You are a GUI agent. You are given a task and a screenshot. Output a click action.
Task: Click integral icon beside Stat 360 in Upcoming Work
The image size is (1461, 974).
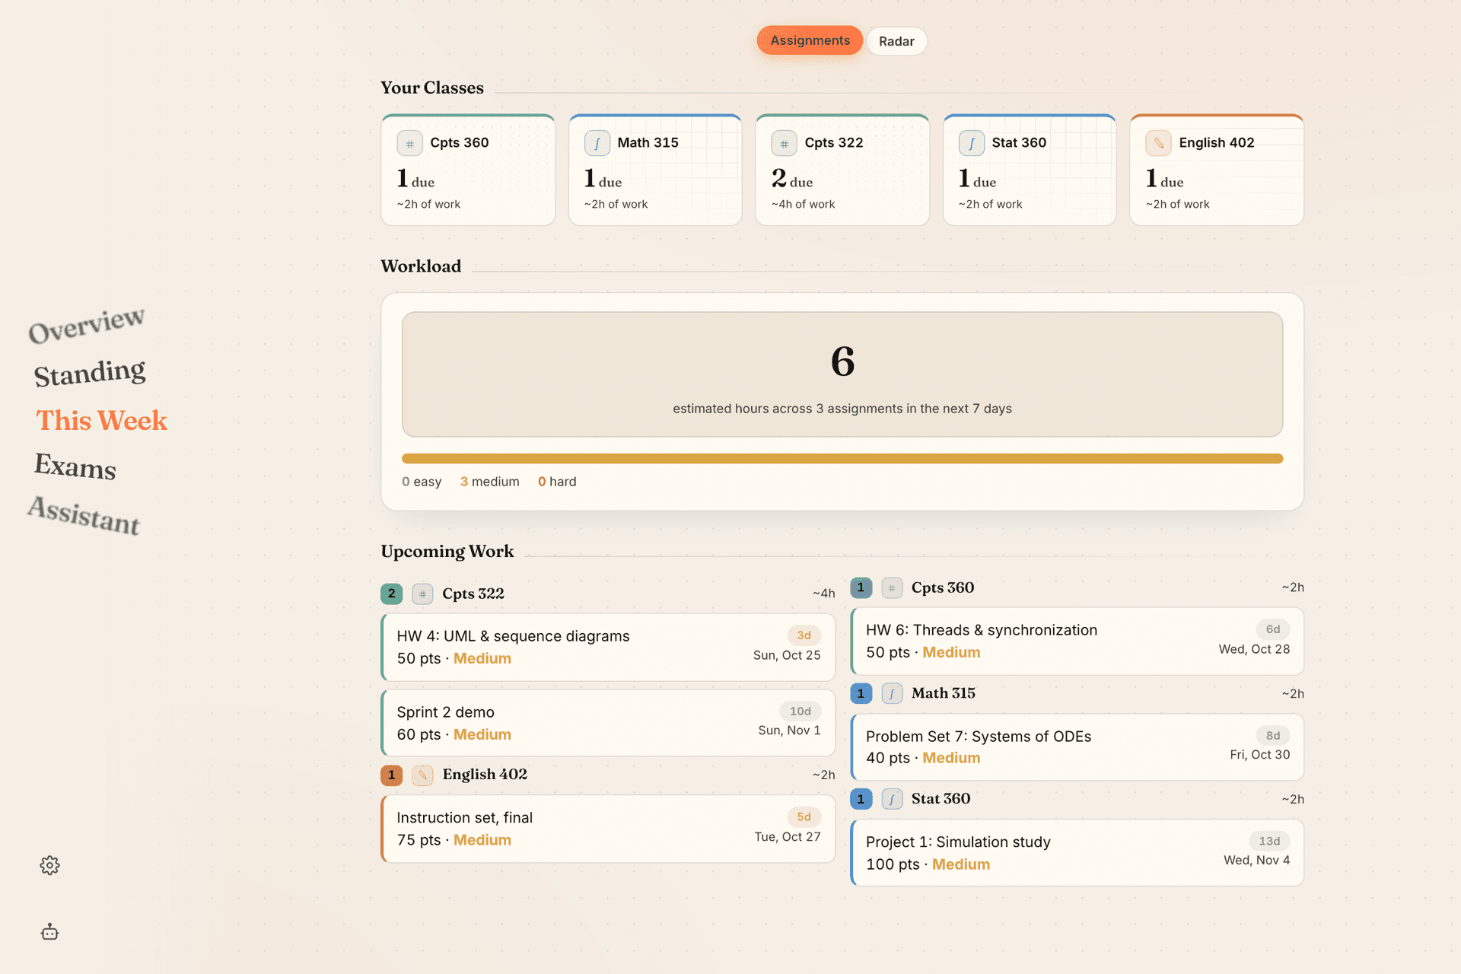click(x=892, y=799)
